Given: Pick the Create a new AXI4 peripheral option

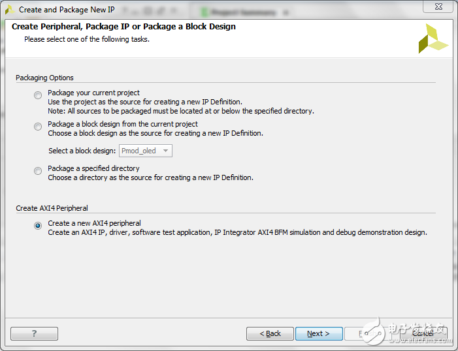Looking at the screenshot, I should 38,226.
